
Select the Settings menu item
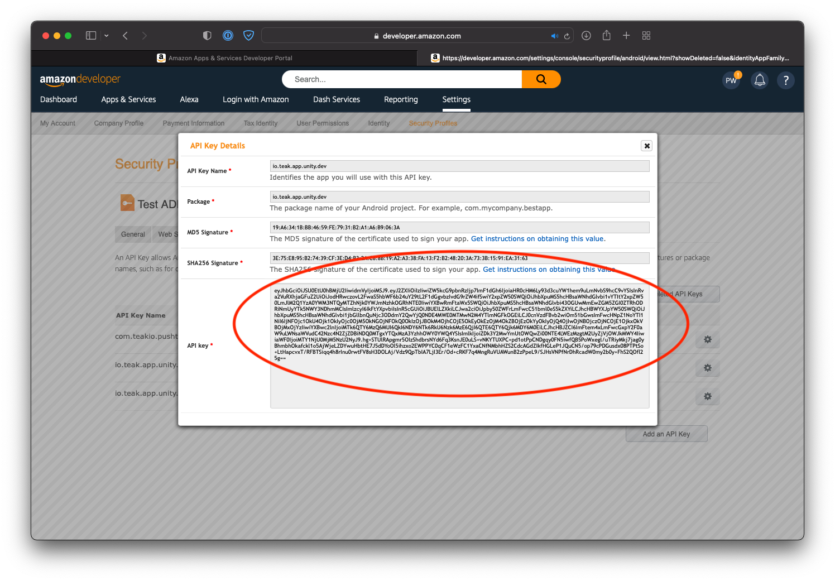point(457,99)
